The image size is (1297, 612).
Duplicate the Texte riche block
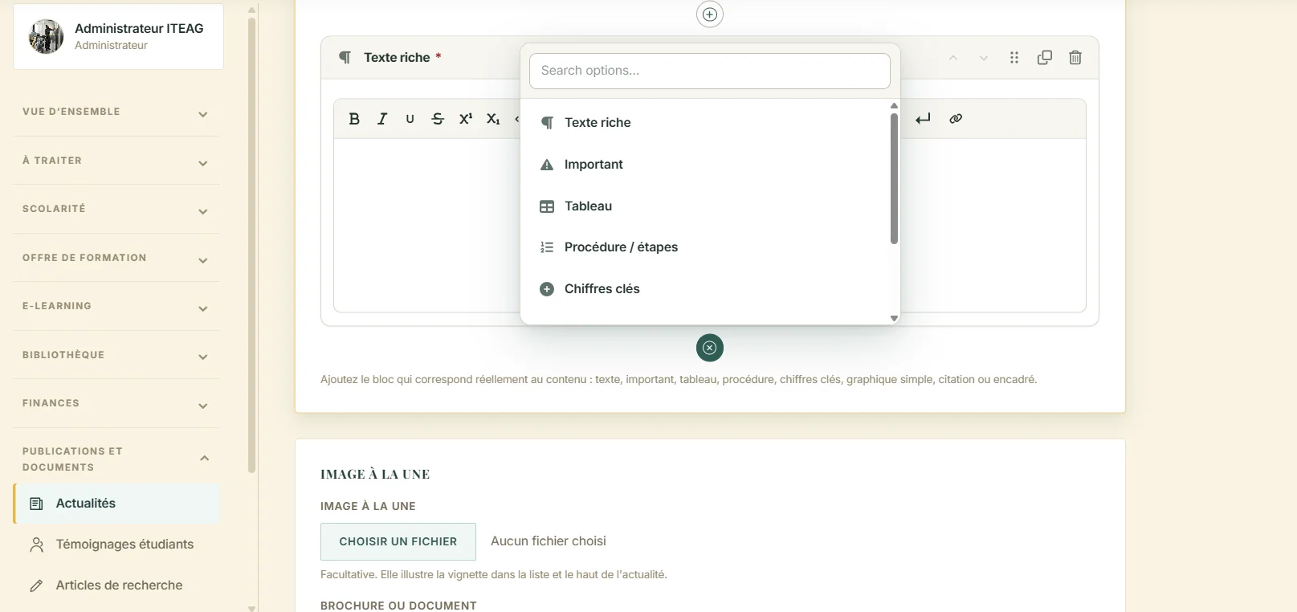(x=1045, y=58)
